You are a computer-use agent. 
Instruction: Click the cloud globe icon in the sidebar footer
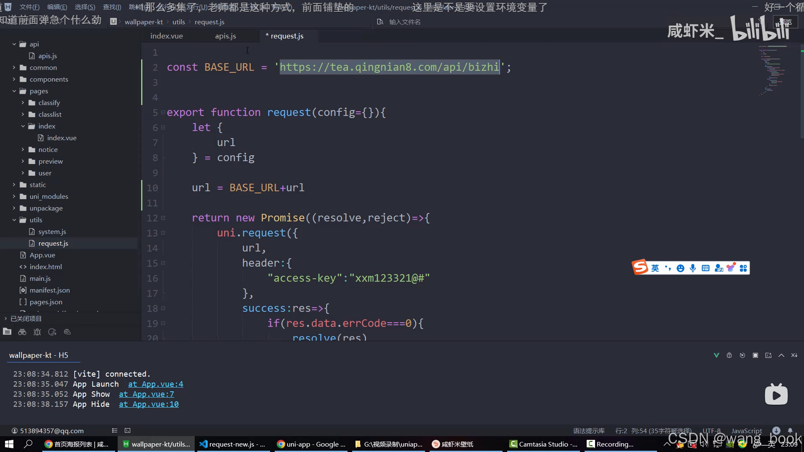tap(67, 332)
